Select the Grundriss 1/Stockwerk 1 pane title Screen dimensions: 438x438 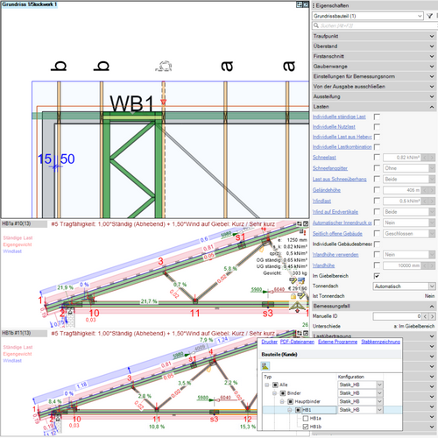[30, 4]
